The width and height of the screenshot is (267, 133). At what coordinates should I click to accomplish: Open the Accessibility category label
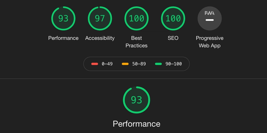(100, 38)
